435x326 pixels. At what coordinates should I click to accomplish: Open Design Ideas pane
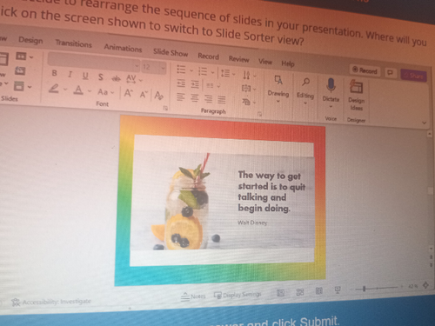click(357, 95)
